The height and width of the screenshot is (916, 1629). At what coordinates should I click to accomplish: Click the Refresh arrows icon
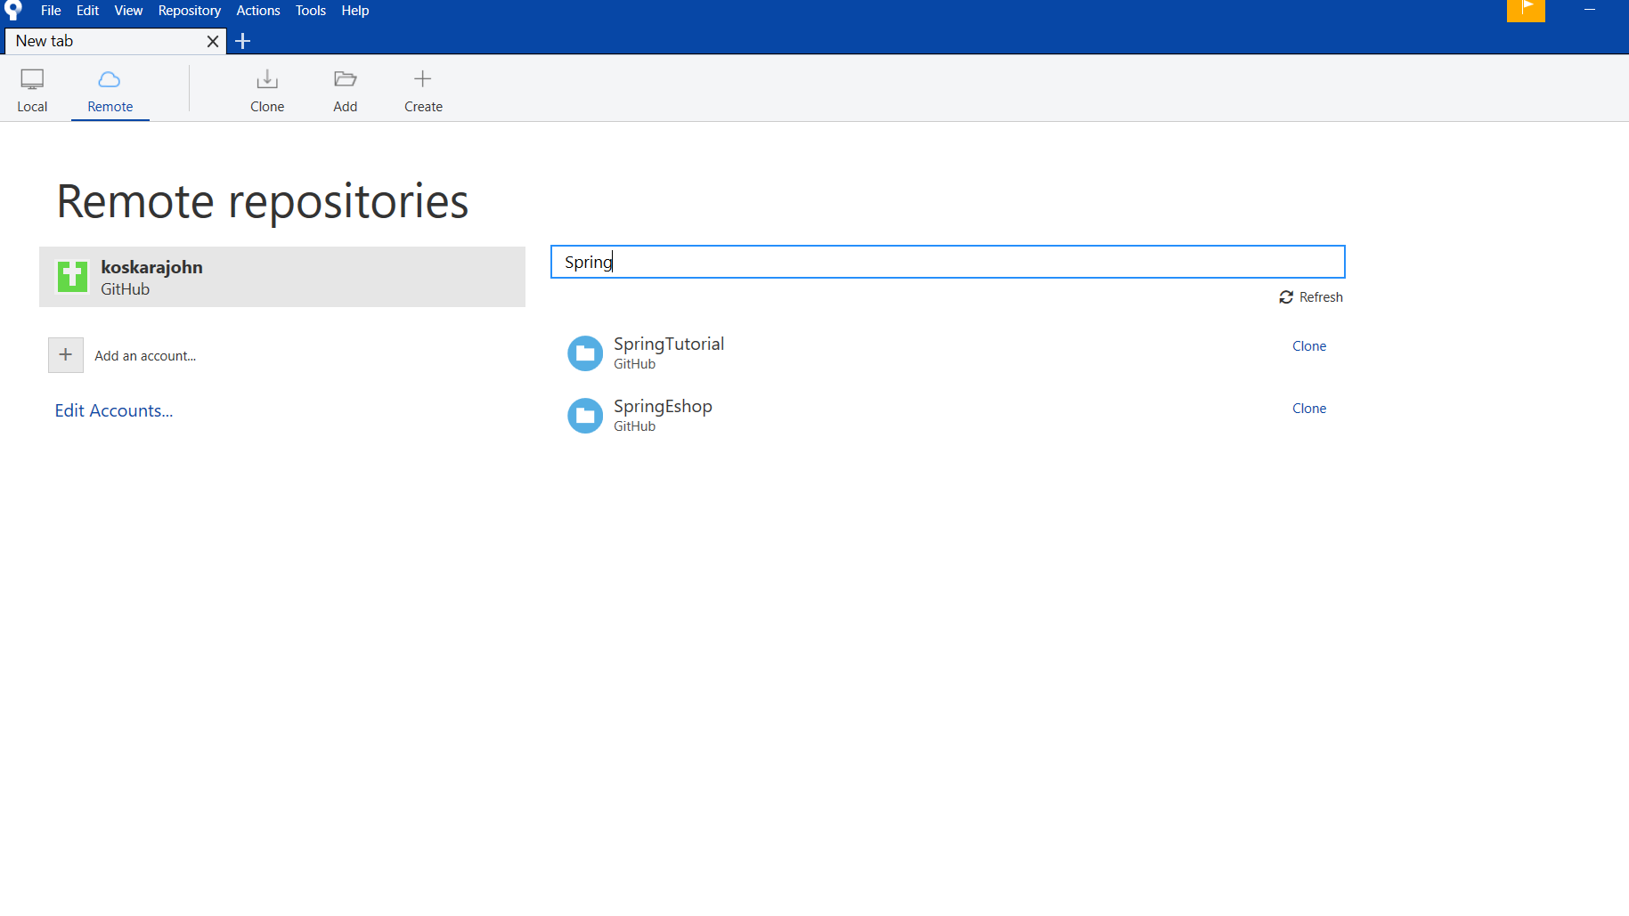(1286, 297)
